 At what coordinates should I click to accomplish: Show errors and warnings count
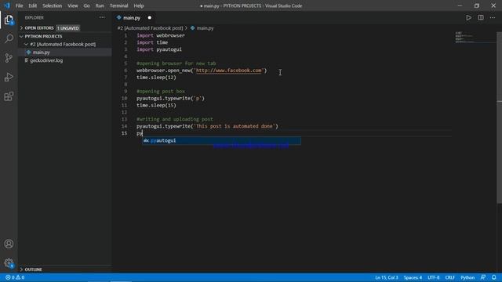(15, 277)
